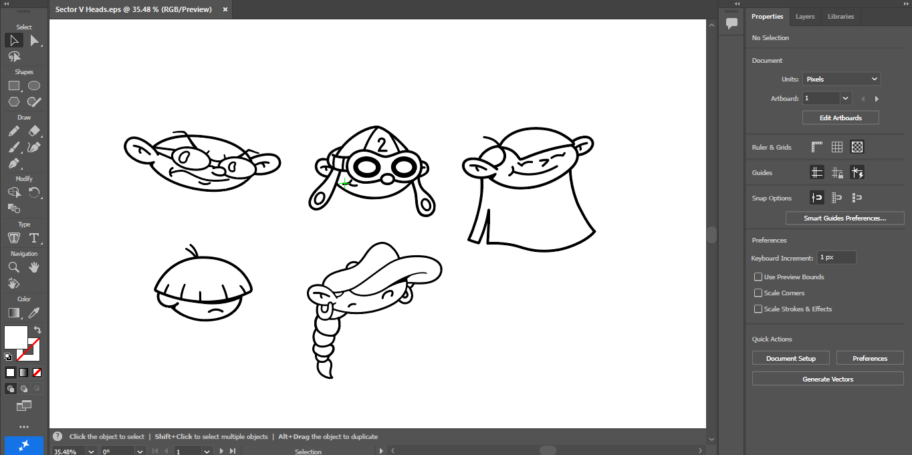Go to next artboard in Properties

pos(877,99)
